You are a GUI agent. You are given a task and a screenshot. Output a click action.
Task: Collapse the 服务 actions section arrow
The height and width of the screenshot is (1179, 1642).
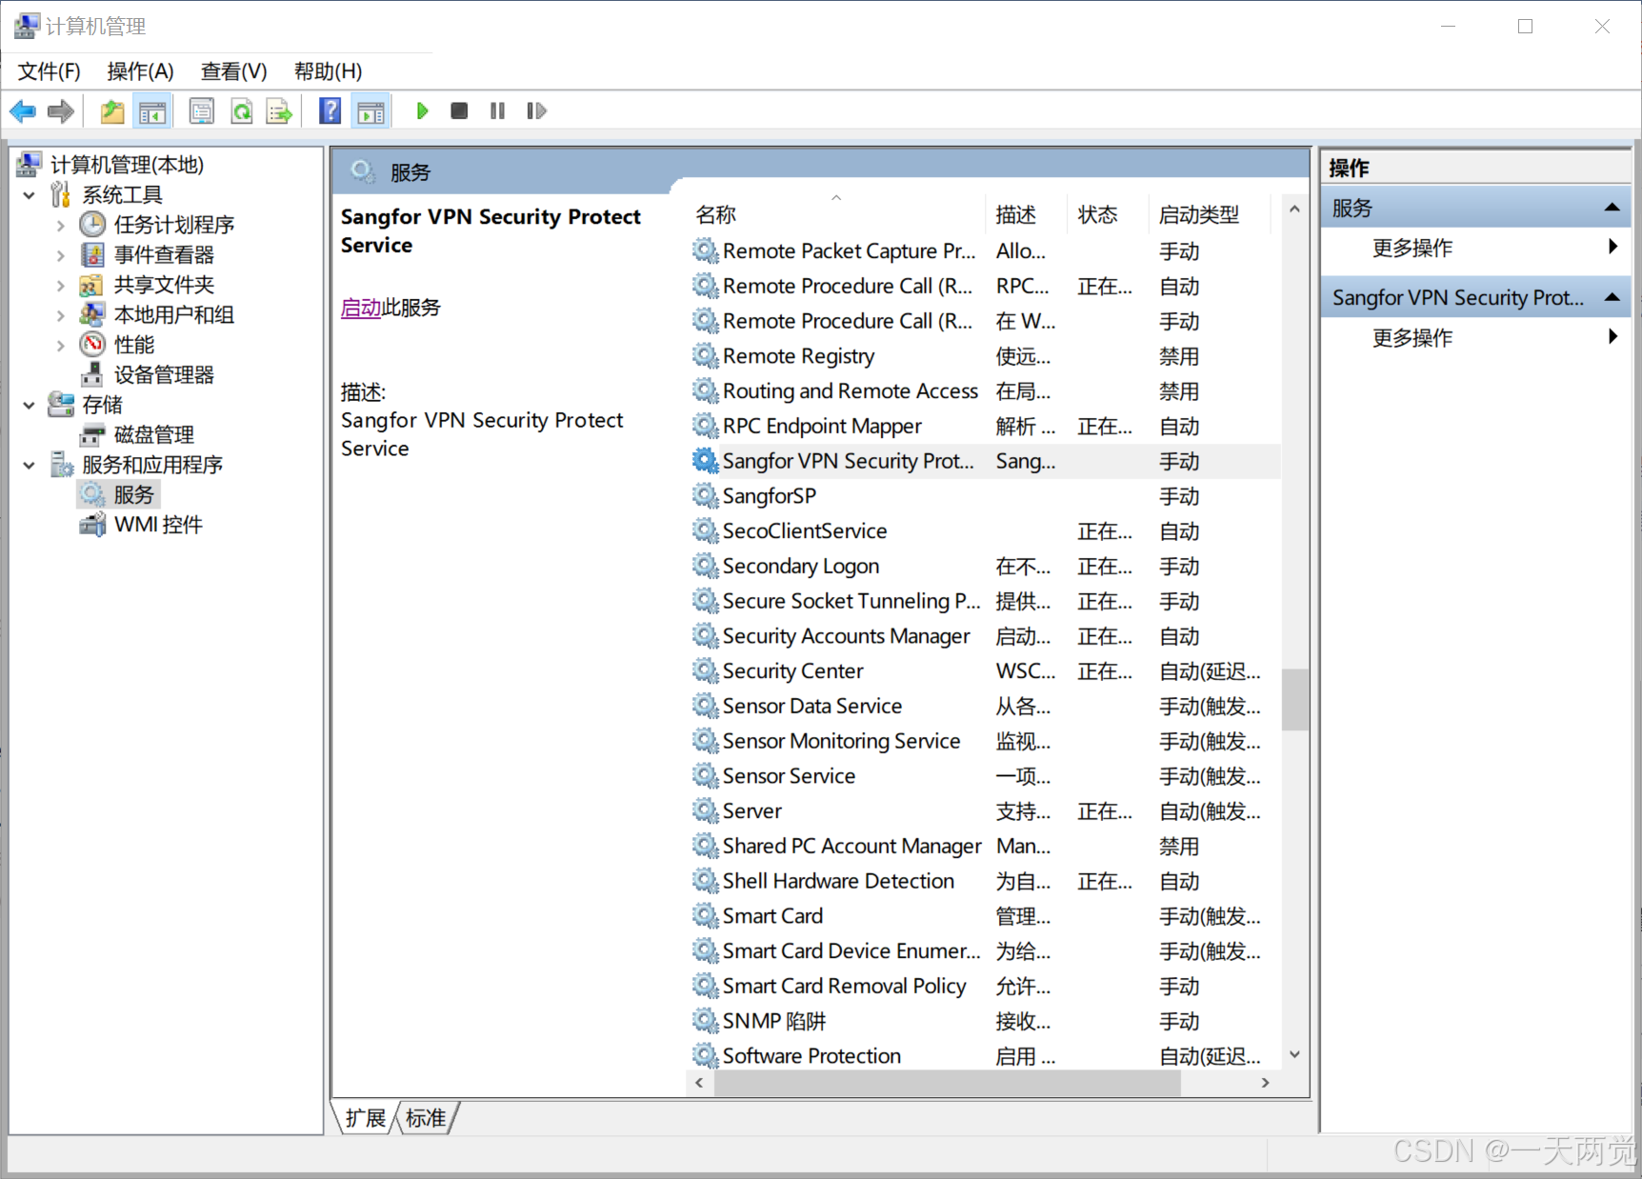(x=1612, y=208)
